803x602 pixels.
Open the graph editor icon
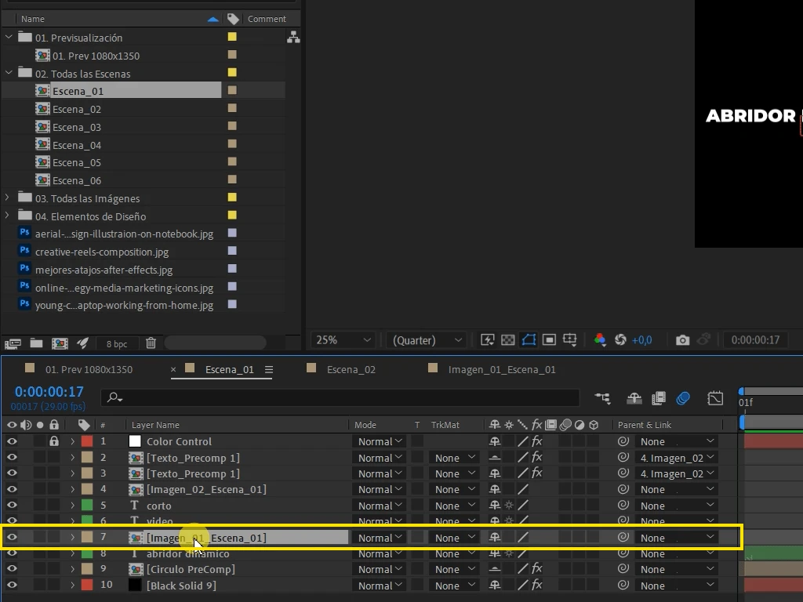click(x=715, y=397)
